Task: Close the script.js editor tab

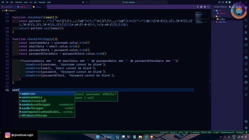Action: [45, 7]
